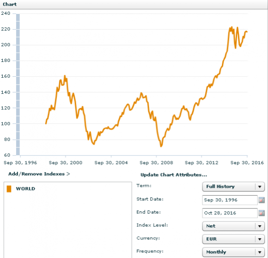Screen dimensions: 268x258
Task: Click the Sep 30, 2000 axis label
Action: pyautogui.click(x=66, y=163)
